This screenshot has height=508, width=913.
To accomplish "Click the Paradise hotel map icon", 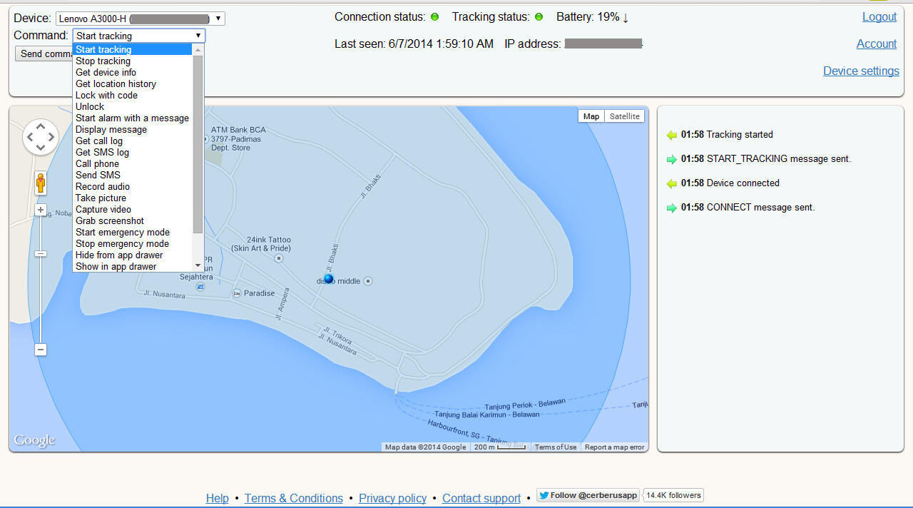I will (237, 293).
